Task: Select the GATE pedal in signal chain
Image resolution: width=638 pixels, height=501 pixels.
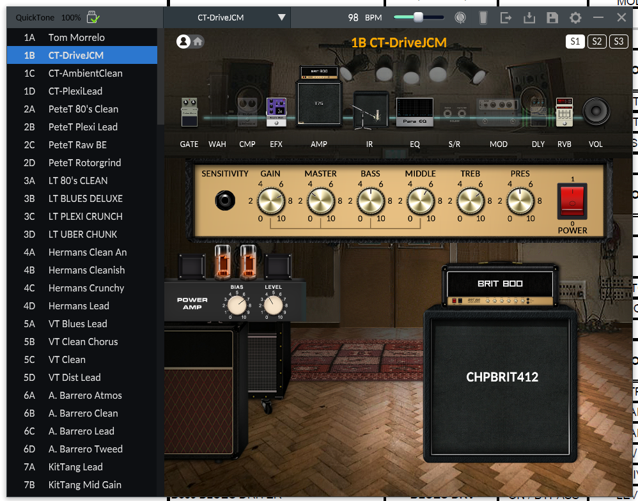Action: click(189, 112)
